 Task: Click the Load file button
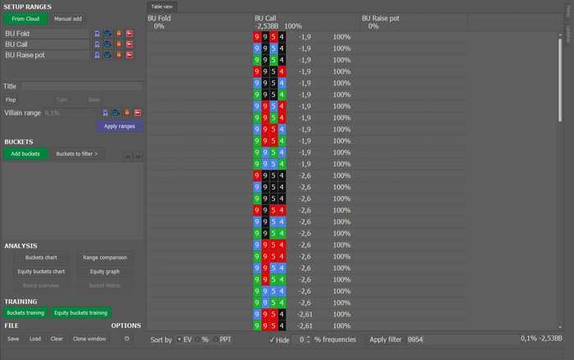click(35, 339)
